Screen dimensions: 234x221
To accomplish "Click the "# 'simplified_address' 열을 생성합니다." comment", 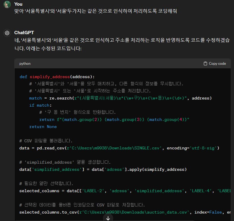I will click(x=65, y=162).
